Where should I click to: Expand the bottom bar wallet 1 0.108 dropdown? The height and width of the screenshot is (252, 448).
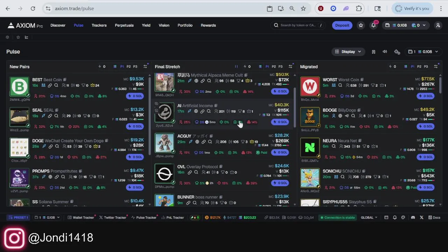[47, 217]
